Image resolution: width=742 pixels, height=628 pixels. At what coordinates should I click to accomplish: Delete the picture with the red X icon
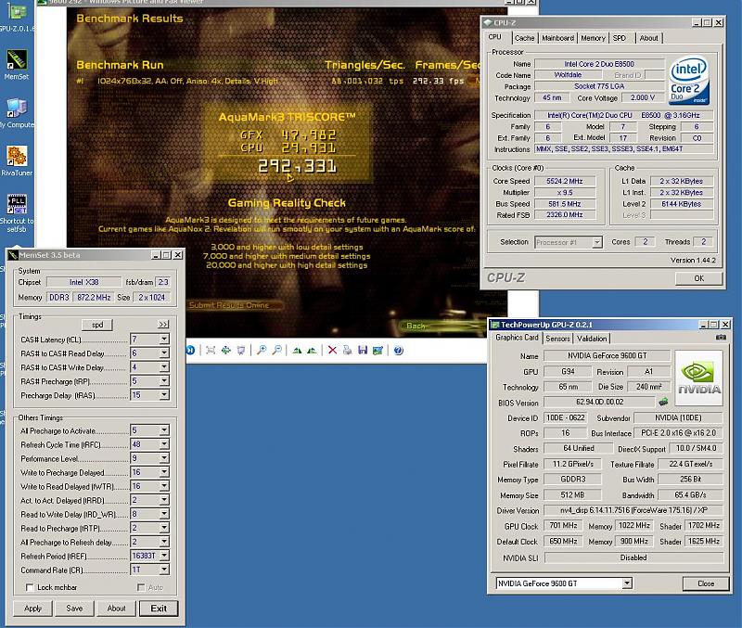click(332, 351)
